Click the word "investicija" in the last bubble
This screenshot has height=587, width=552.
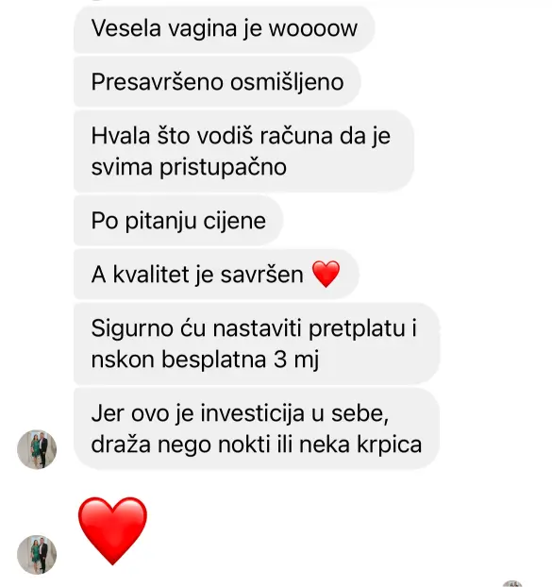253,413
